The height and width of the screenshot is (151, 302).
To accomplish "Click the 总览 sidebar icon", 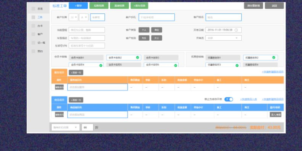I will tap(33, 9).
